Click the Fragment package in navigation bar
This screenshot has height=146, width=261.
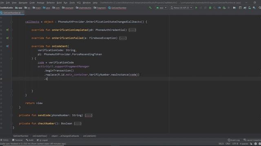point(100,8)
